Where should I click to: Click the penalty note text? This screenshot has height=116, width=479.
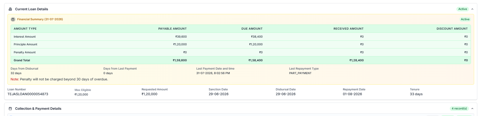pos(59,79)
